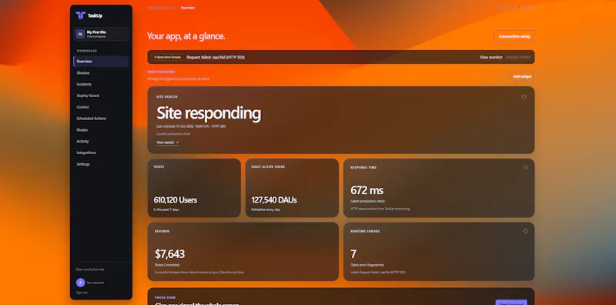Click the account avatar circle
Viewport: 616px width, 305px height.
pyautogui.click(x=80, y=282)
